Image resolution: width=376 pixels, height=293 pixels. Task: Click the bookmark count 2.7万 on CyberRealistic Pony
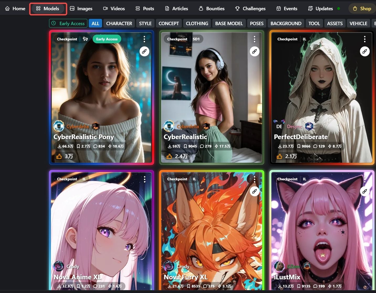[83, 146]
